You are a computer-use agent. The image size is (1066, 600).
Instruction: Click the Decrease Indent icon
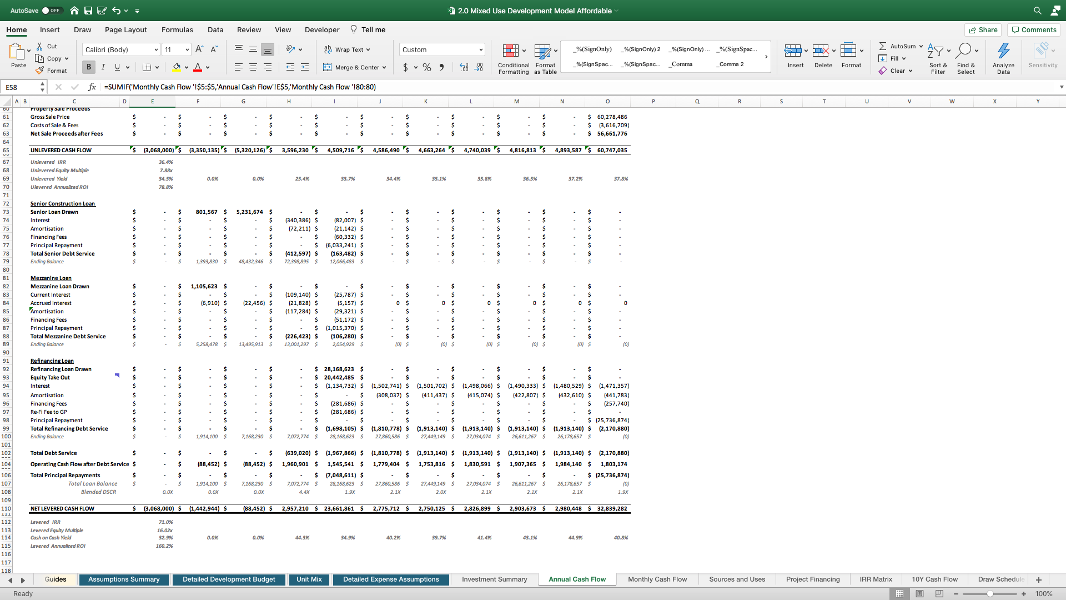(x=290, y=67)
